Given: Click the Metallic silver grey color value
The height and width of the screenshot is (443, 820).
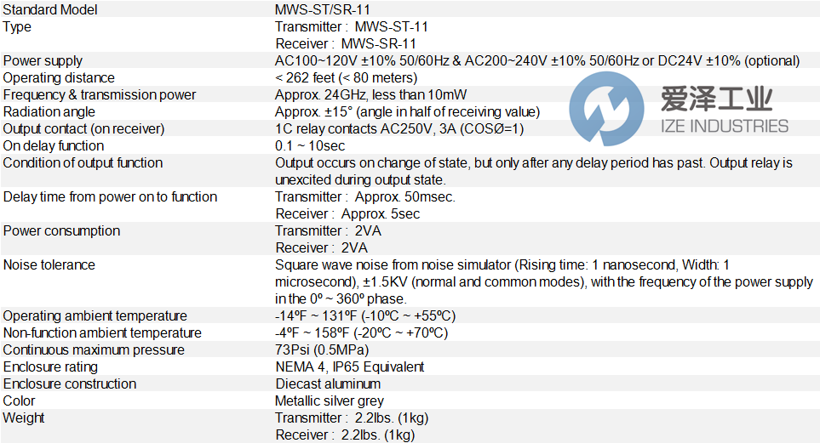Looking at the screenshot, I should (330, 400).
